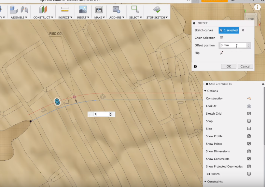Open the SELECT dropdown menu
This screenshot has height=187, width=265.
click(x=135, y=17)
